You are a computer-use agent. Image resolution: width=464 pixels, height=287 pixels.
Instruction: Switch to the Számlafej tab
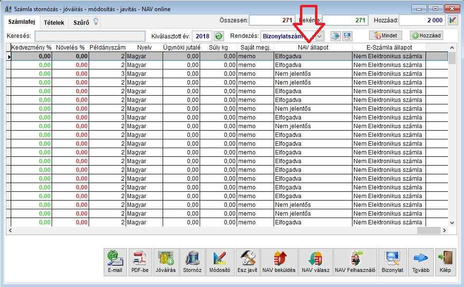coord(21,22)
